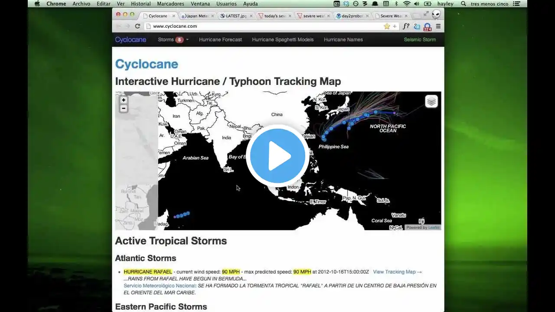
Task: Switch to the day2probot tab
Action: [x=352, y=16]
